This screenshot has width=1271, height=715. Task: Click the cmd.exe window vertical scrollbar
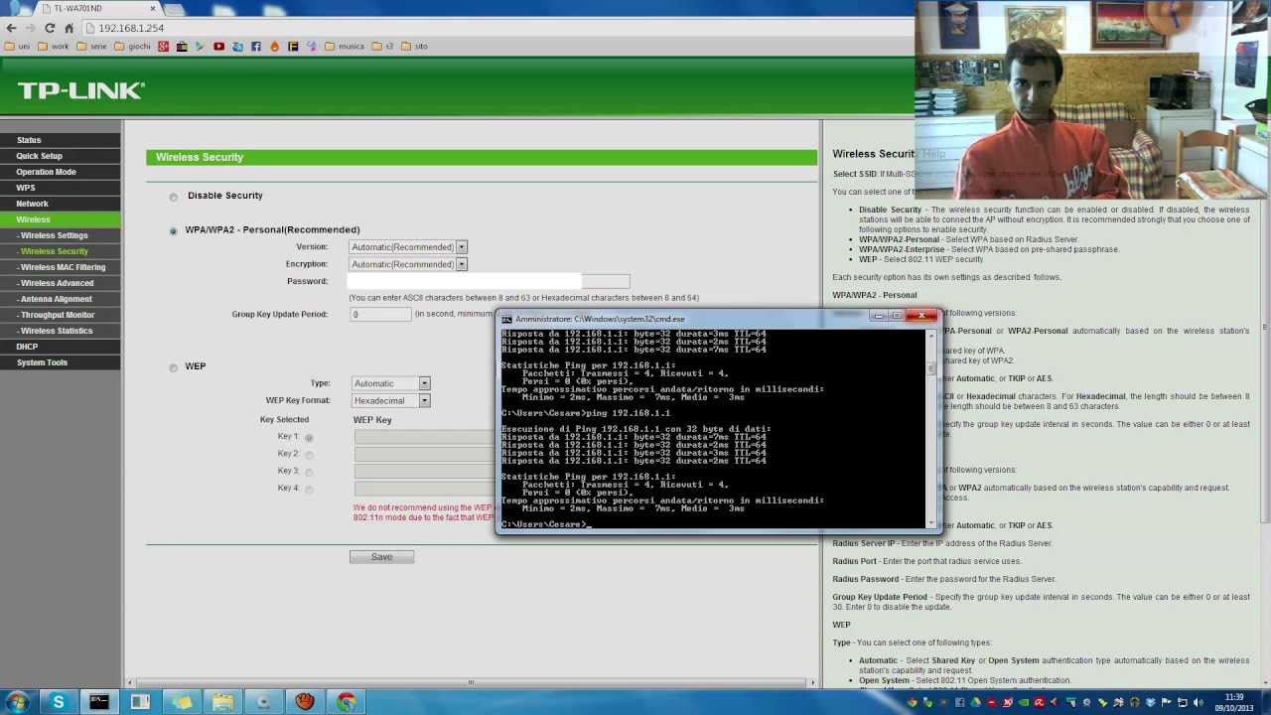point(931,427)
